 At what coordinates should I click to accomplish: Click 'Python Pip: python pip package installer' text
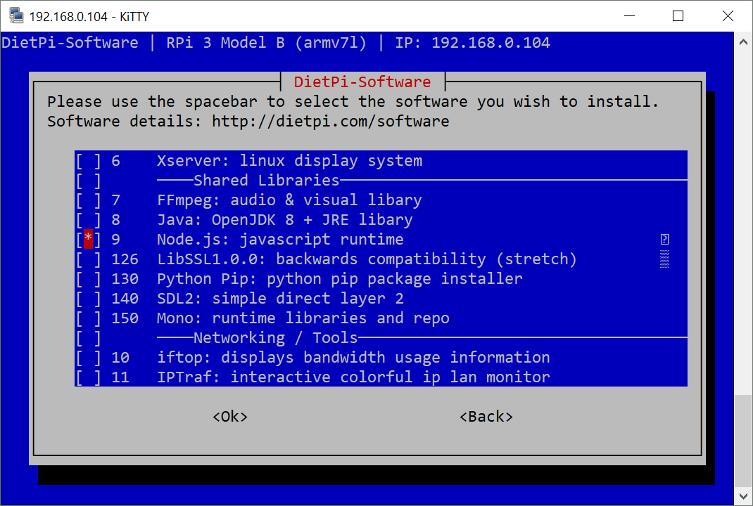(x=339, y=279)
